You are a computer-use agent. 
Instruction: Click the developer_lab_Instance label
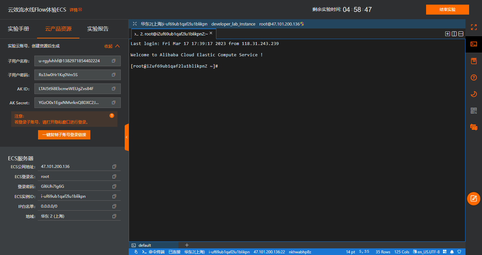tap(233, 24)
